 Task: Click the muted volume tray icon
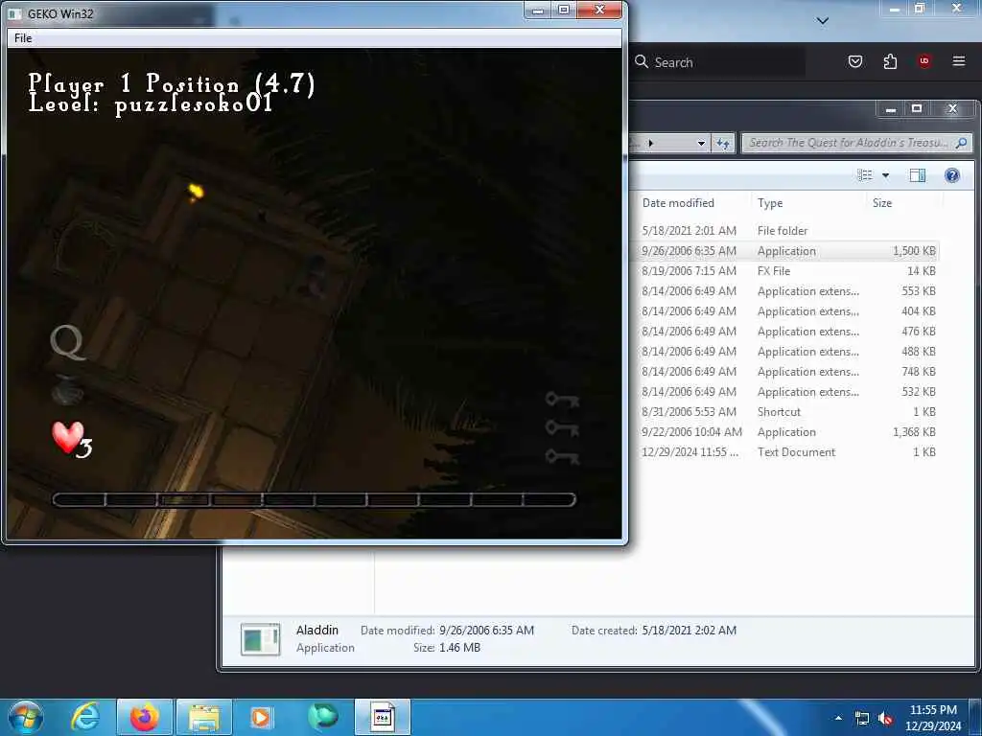(885, 719)
